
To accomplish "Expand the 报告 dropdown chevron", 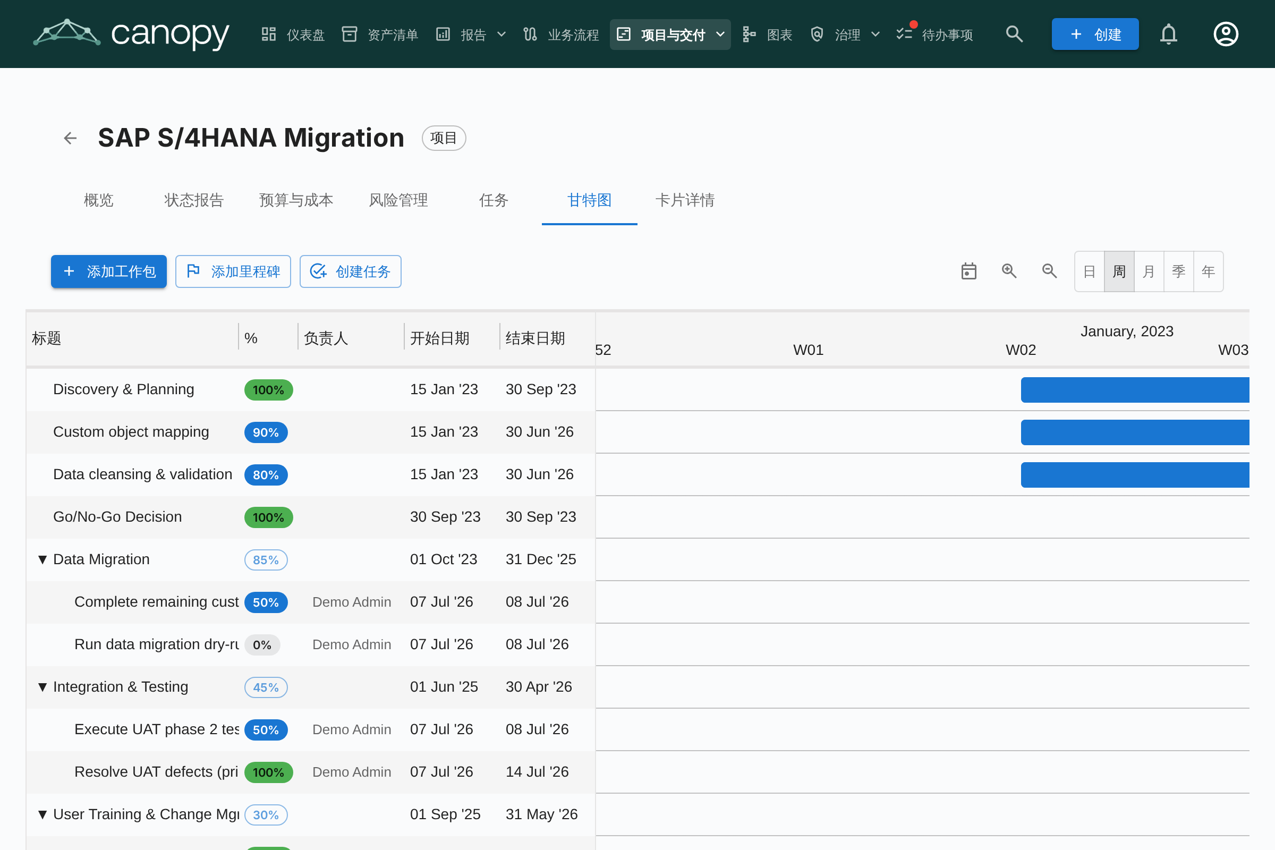I will [x=501, y=35].
